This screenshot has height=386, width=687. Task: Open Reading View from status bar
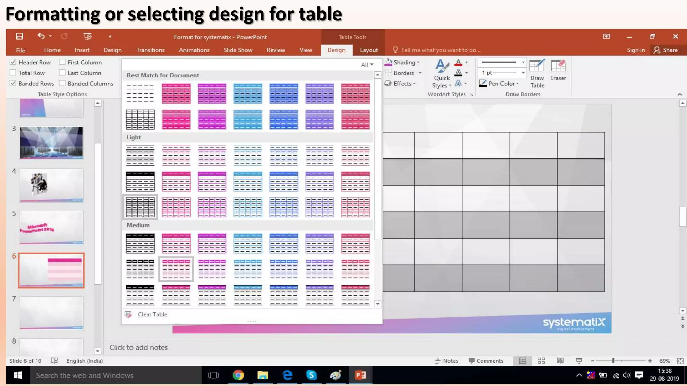(x=560, y=361)
